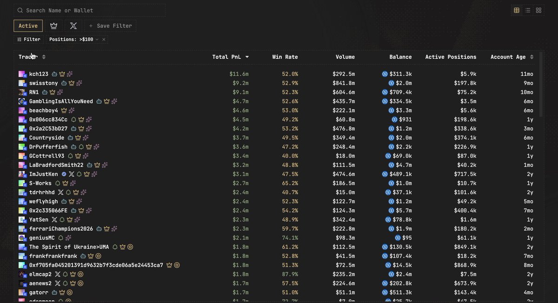Switch to the grid view layout icon
The height and width of the screenshot is (303, 558).
[x=538, y=10]
